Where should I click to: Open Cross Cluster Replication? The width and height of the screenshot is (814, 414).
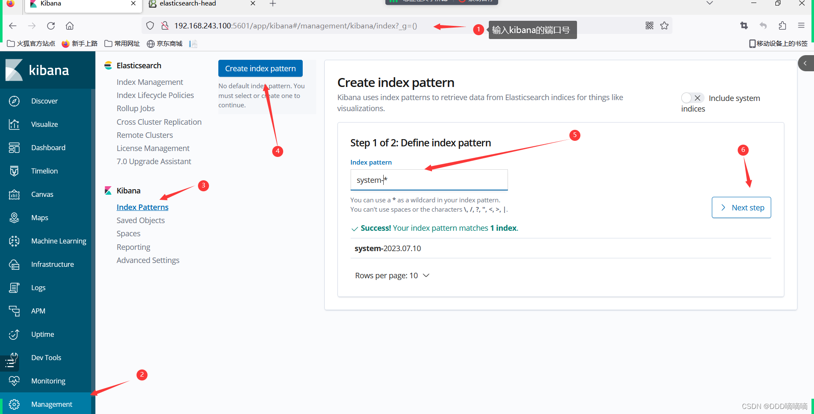(x=159, y=122)
